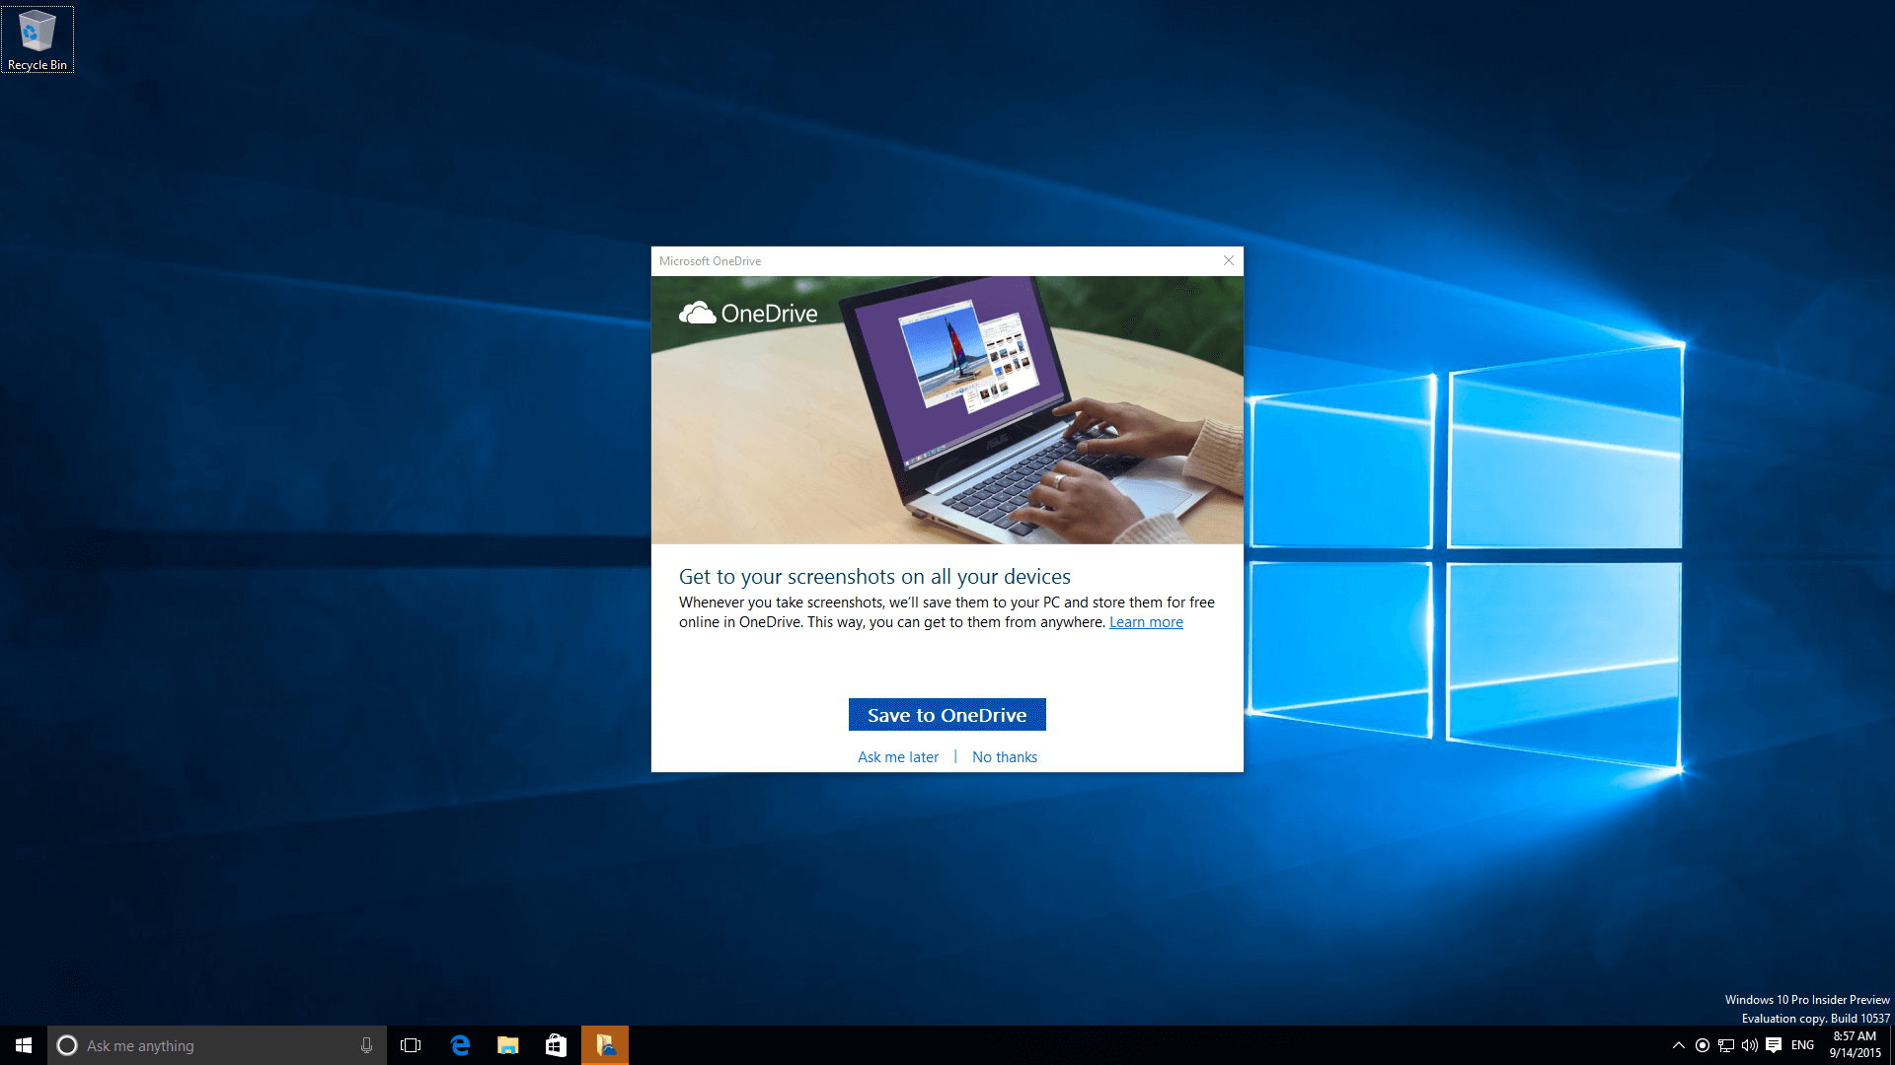Viewport: 1895px width, 1065px height.
Task: Open the Windows Store taskbar icon
Action: point(557,1045)
